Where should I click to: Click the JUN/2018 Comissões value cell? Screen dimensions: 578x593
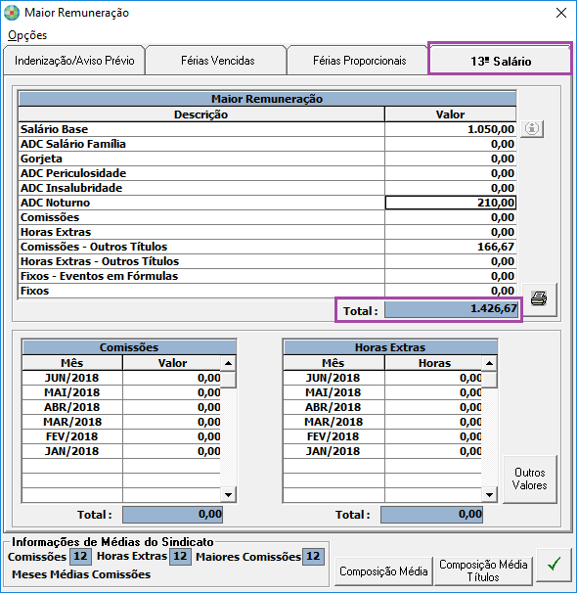172,378
